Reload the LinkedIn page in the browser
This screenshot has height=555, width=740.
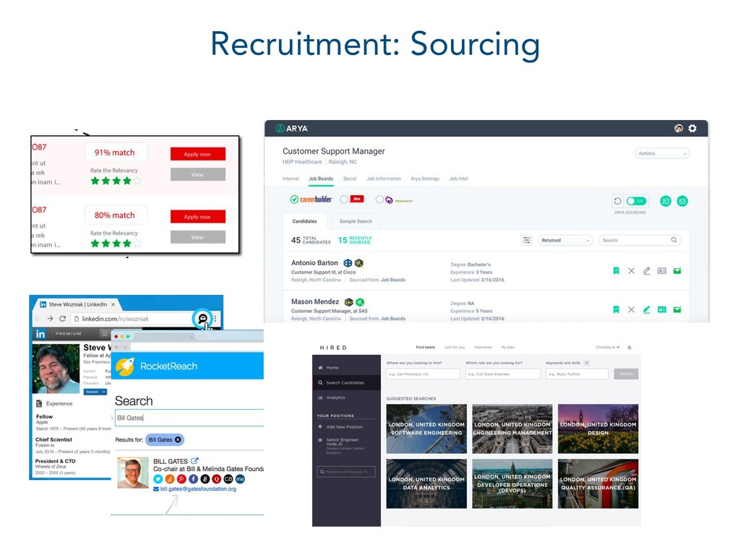(62, 319)
